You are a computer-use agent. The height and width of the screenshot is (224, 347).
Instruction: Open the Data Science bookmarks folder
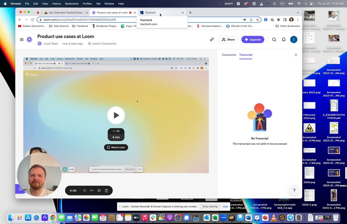point(59,26)
